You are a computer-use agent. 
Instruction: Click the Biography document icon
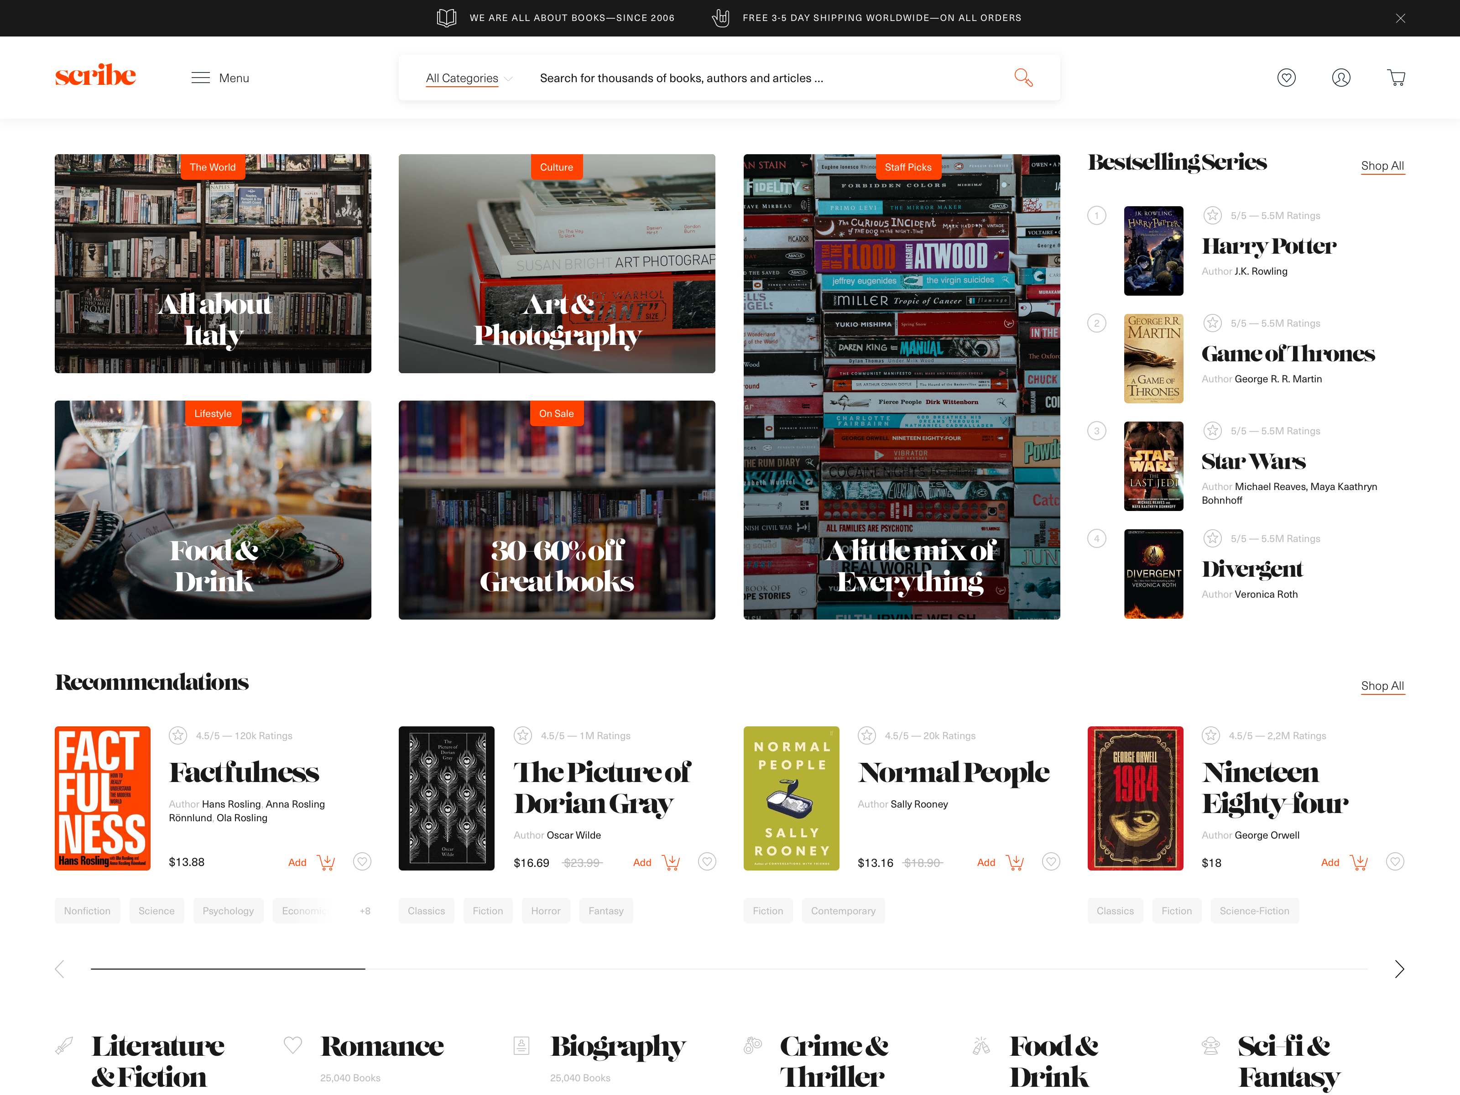point(521,1046)
